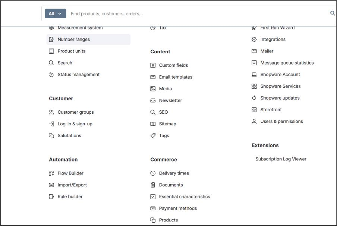
Task: Open Customer groups settings
Action: (76, 112)
